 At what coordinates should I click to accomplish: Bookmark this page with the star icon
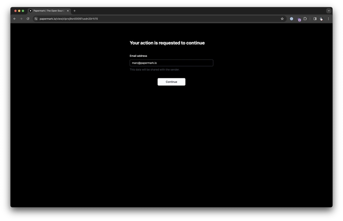click(x=282, y=19)
